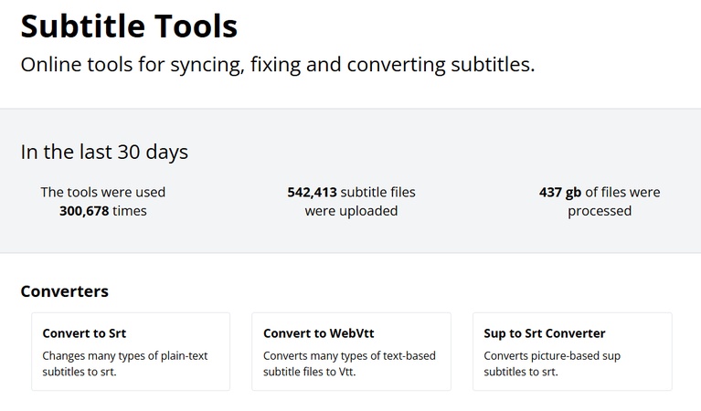The image size is (701, 411).
Task: Click 'of files were' text in the stats banner
Action: [x=622, y=193]
